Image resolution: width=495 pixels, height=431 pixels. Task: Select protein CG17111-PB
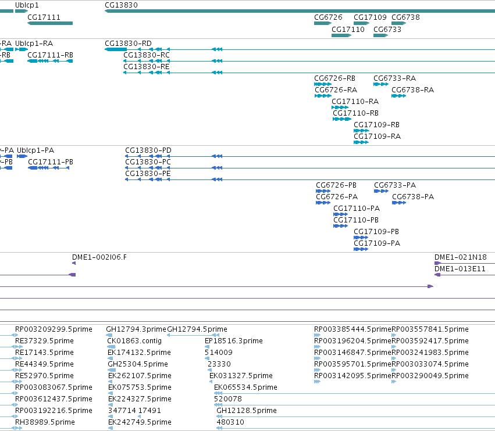[x=49, y=168]
